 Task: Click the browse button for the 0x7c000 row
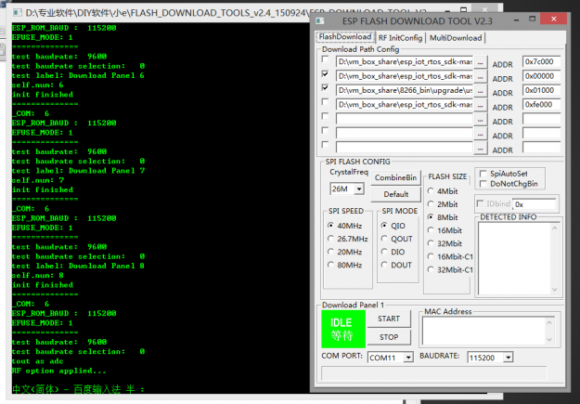(480, 62)
